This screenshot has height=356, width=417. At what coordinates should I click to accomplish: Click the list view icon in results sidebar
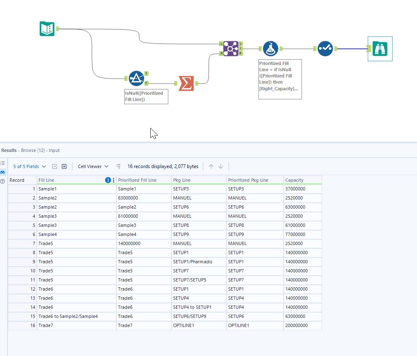coord(3,163)
